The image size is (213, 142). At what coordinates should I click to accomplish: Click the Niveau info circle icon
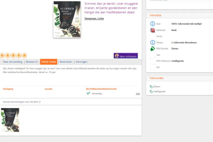pos(153,42)
